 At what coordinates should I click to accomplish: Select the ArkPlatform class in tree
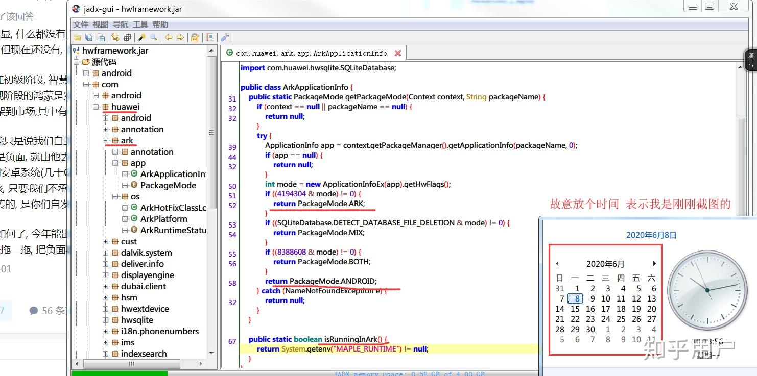[x=164, y=219]
